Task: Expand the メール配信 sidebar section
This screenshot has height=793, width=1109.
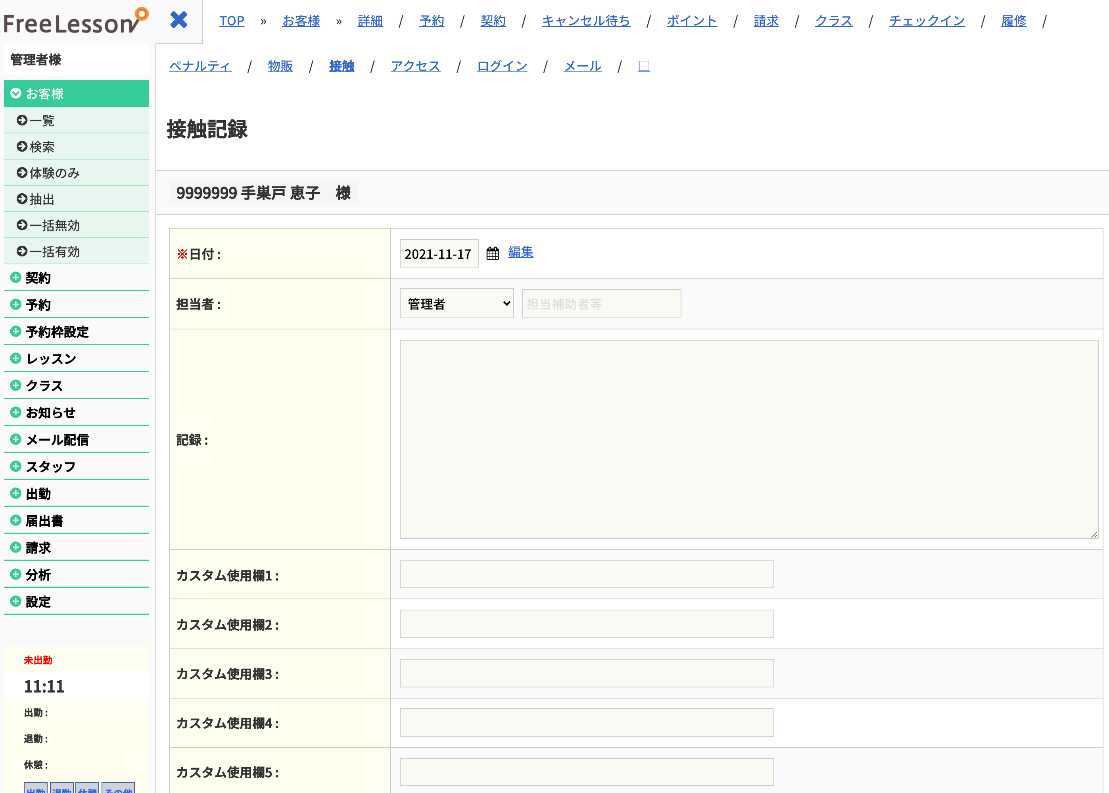Action: pos(76,440)
